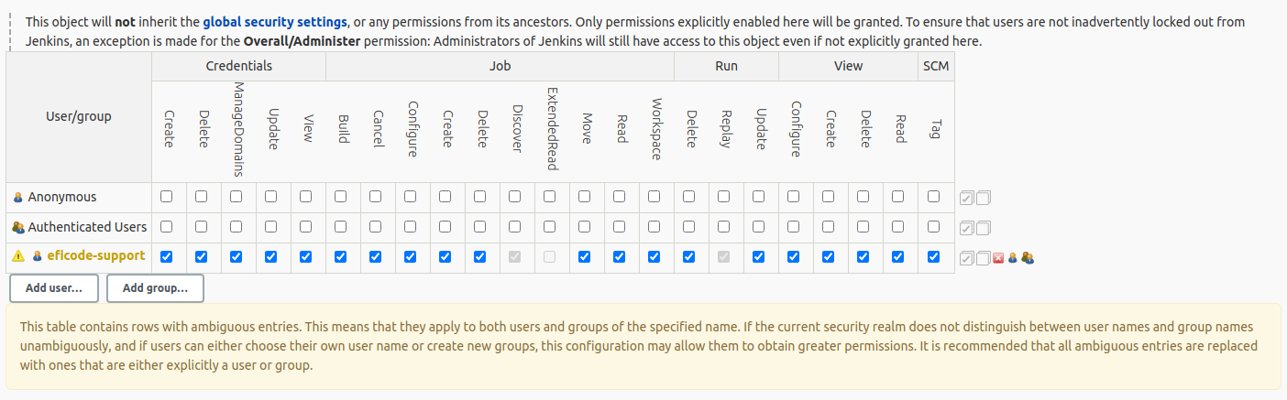Click unselect-all icon in Anonymous row

click(x=984, y=198)
